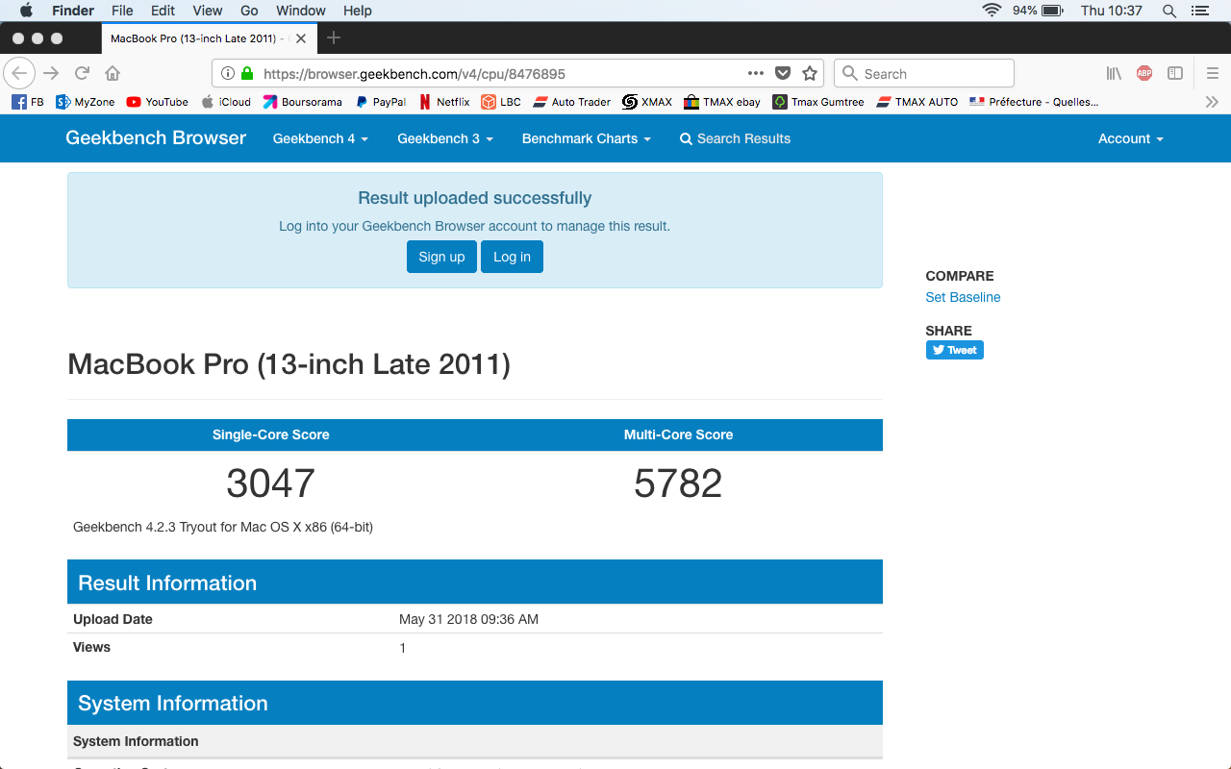Show site information for the connection

pos(228,73)
